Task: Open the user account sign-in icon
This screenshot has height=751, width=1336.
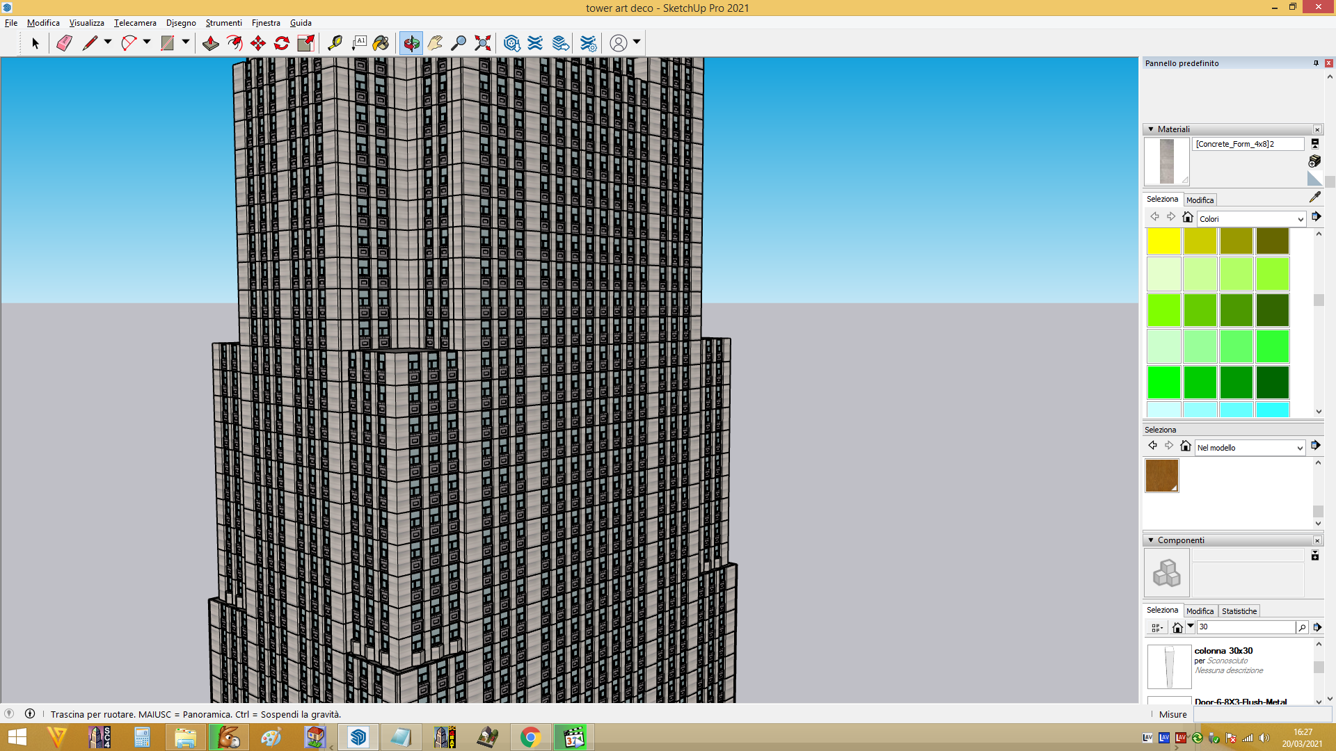Action: 619,43
